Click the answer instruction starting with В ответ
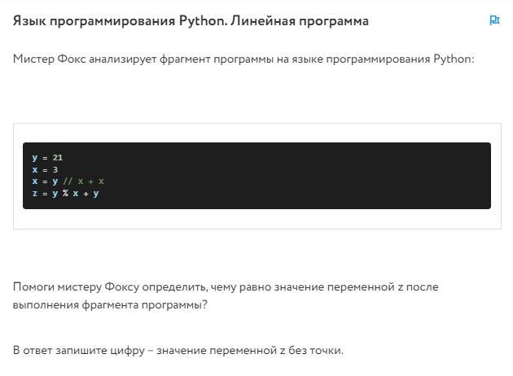This screenshot has width=513, height=376. point(178,351)
